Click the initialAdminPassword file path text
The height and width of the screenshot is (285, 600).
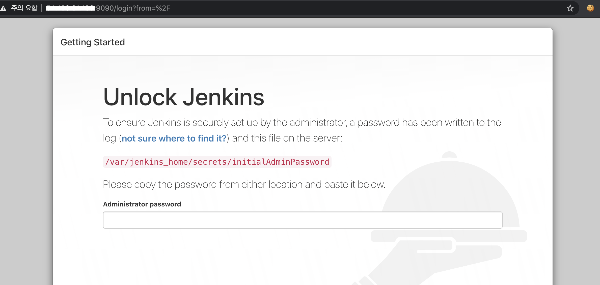(x=217, y=162)
